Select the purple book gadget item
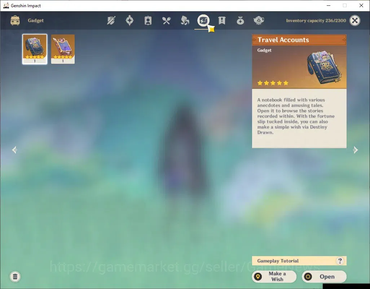Viewport: 370px width, 289px height. click(63, 49)
